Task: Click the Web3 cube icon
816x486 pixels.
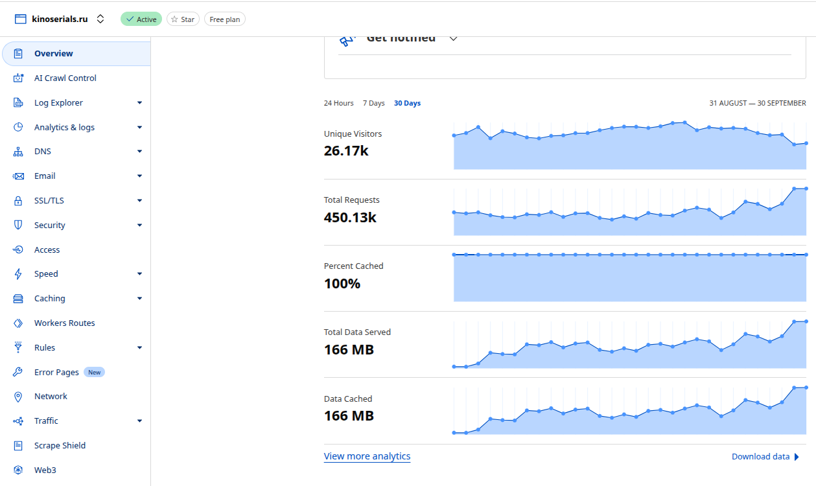Action: coord(18,470)
